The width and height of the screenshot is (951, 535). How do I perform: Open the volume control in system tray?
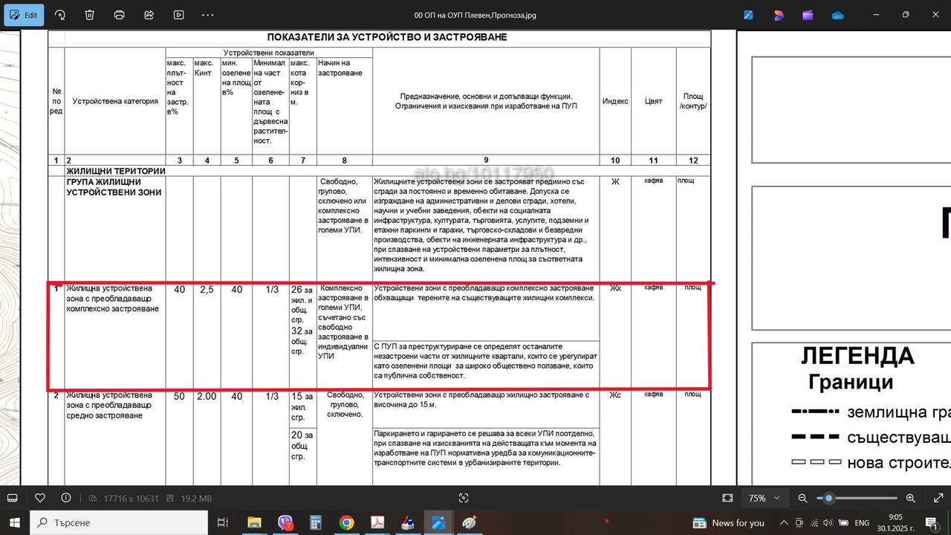tap(828, 522)
